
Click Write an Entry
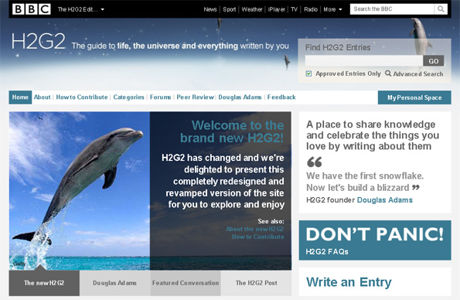tap(349, 282)
